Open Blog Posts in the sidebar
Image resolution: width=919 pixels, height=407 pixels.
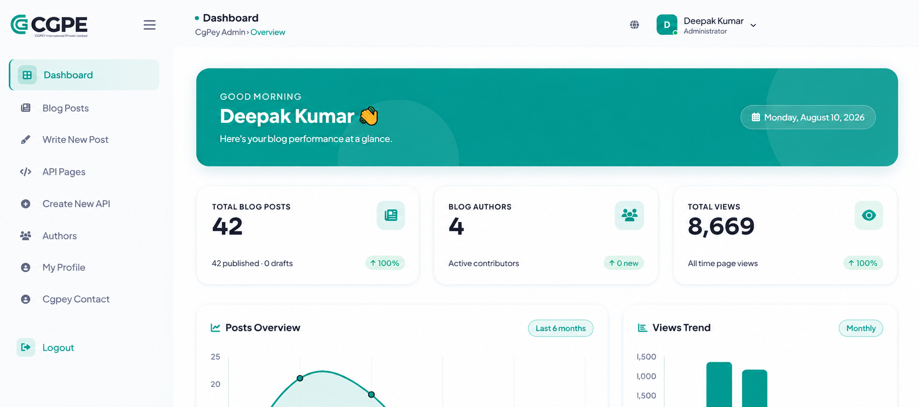65,108
